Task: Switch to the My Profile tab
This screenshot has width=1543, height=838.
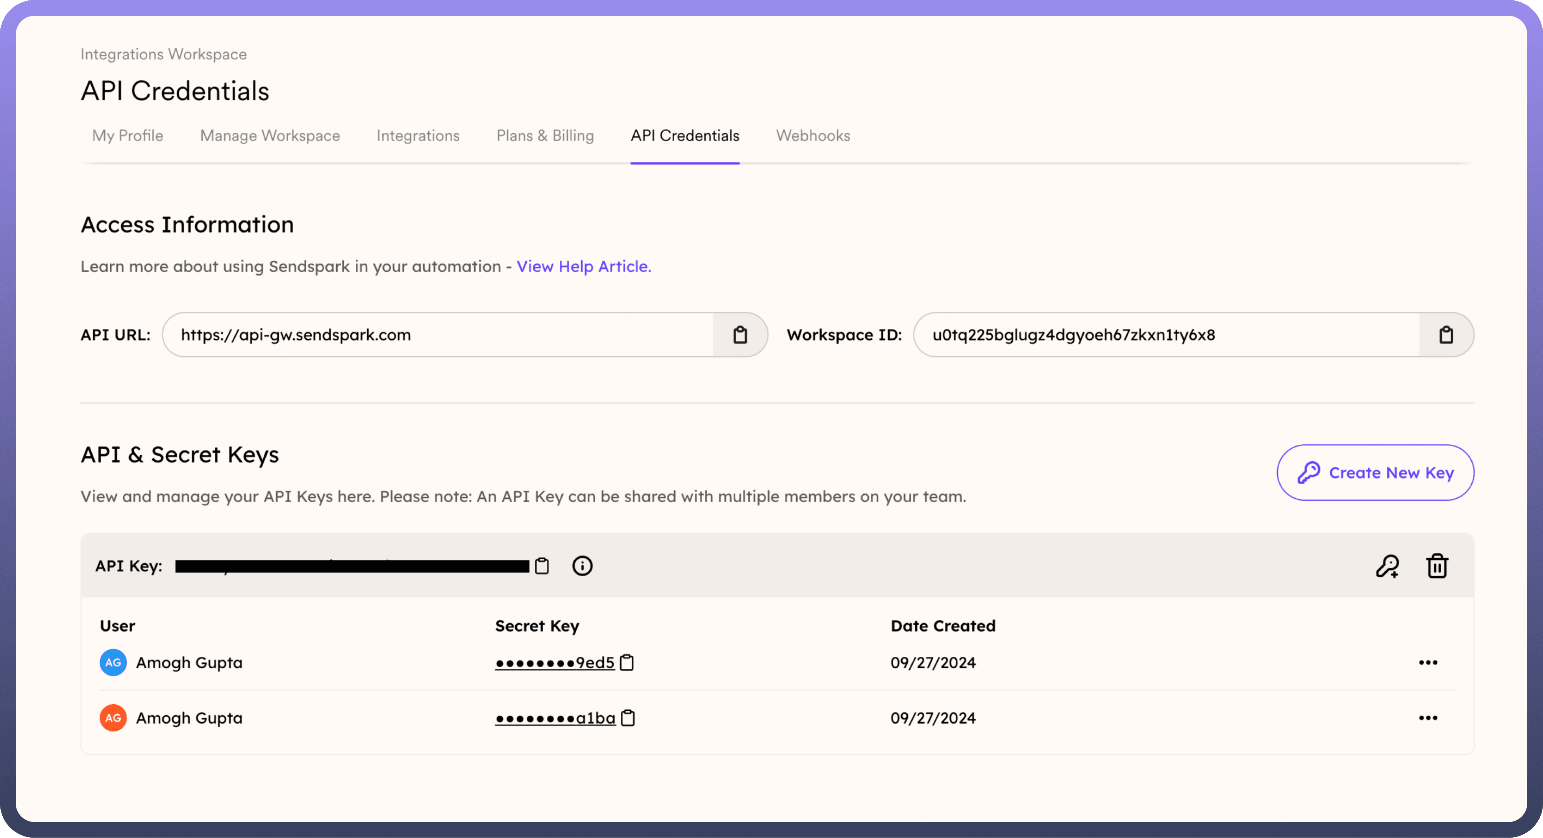Action: click(x=128, y=136)
